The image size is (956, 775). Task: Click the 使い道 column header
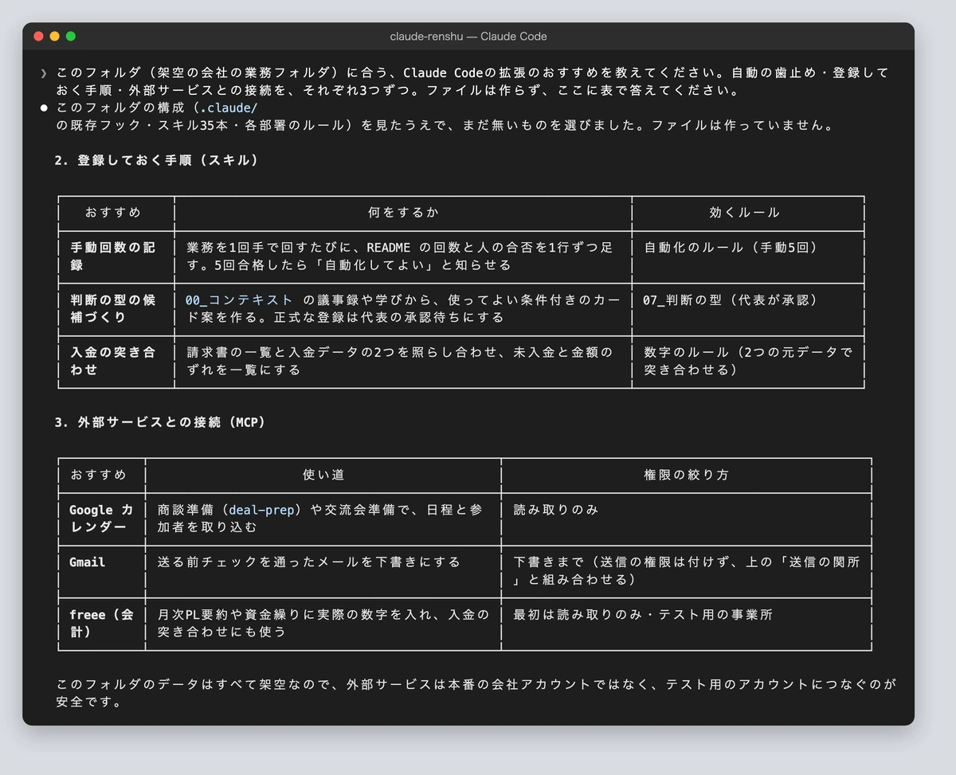pos(323,475)
